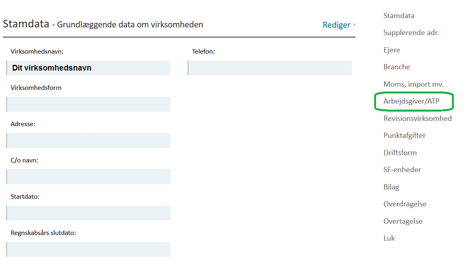Open Moms, import mv. section
Viewport: 466px width, 264px height.
(x=413, y=84)
